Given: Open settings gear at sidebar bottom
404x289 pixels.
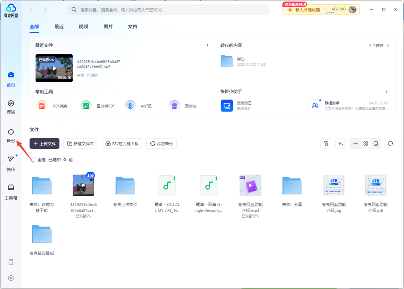Looking at the screenshot, I should (x=11, y=278).
